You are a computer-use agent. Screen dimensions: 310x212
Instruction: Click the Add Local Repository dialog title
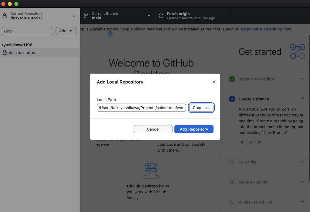tap(120, 82)
